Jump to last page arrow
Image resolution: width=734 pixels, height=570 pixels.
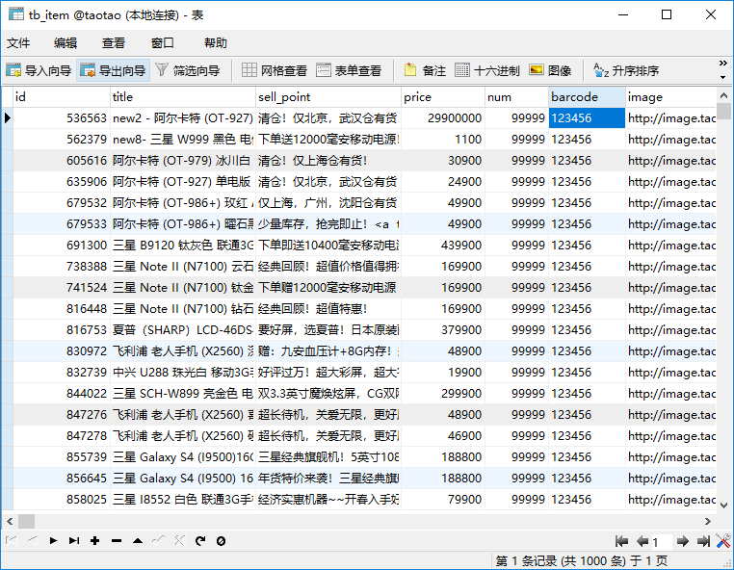703,541
